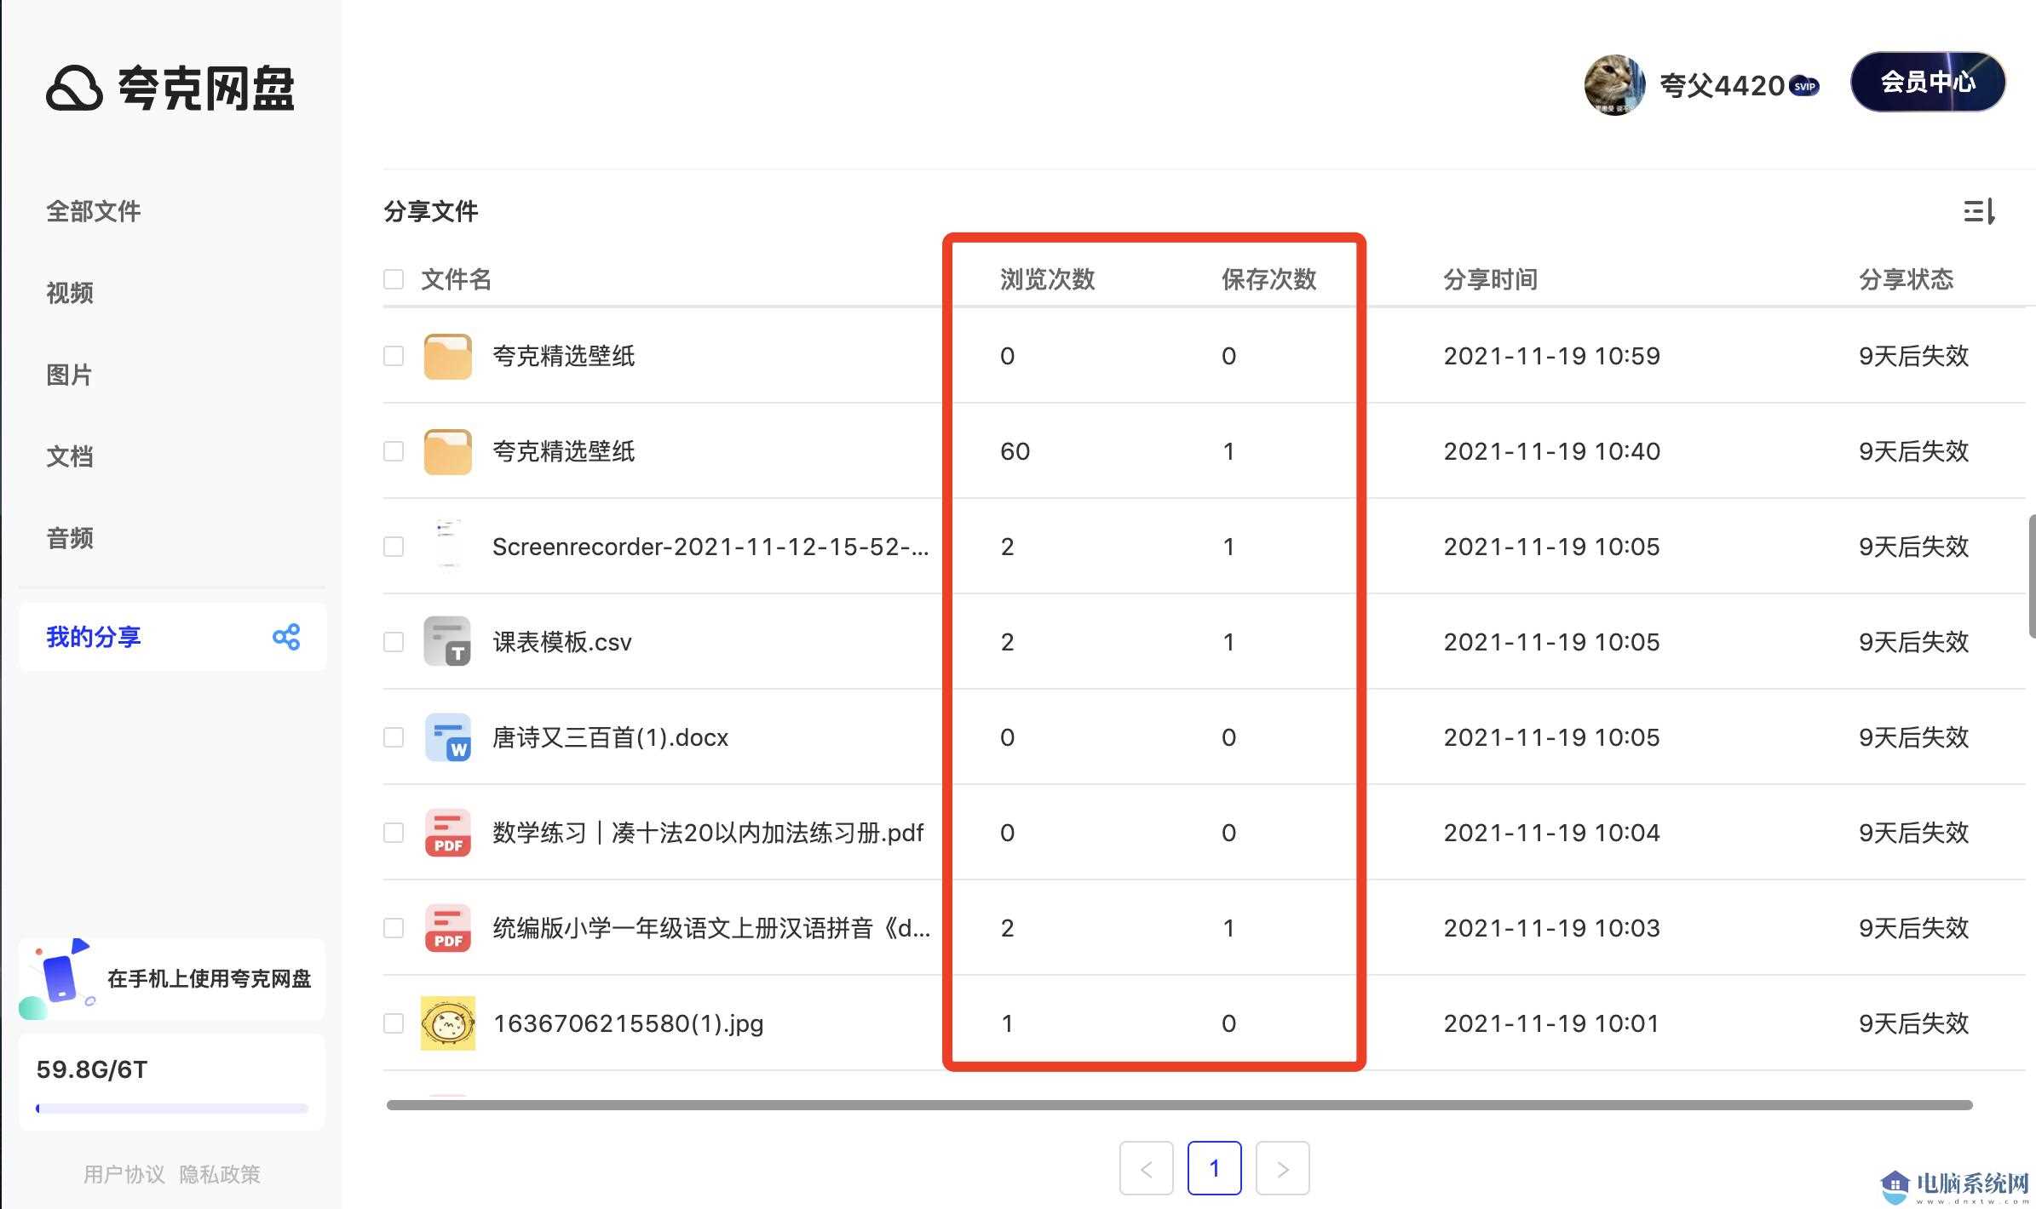2036x1209 pixels.
Task: Check the box for 10:40 夸克精选壁纸
Action: (394, 451)
